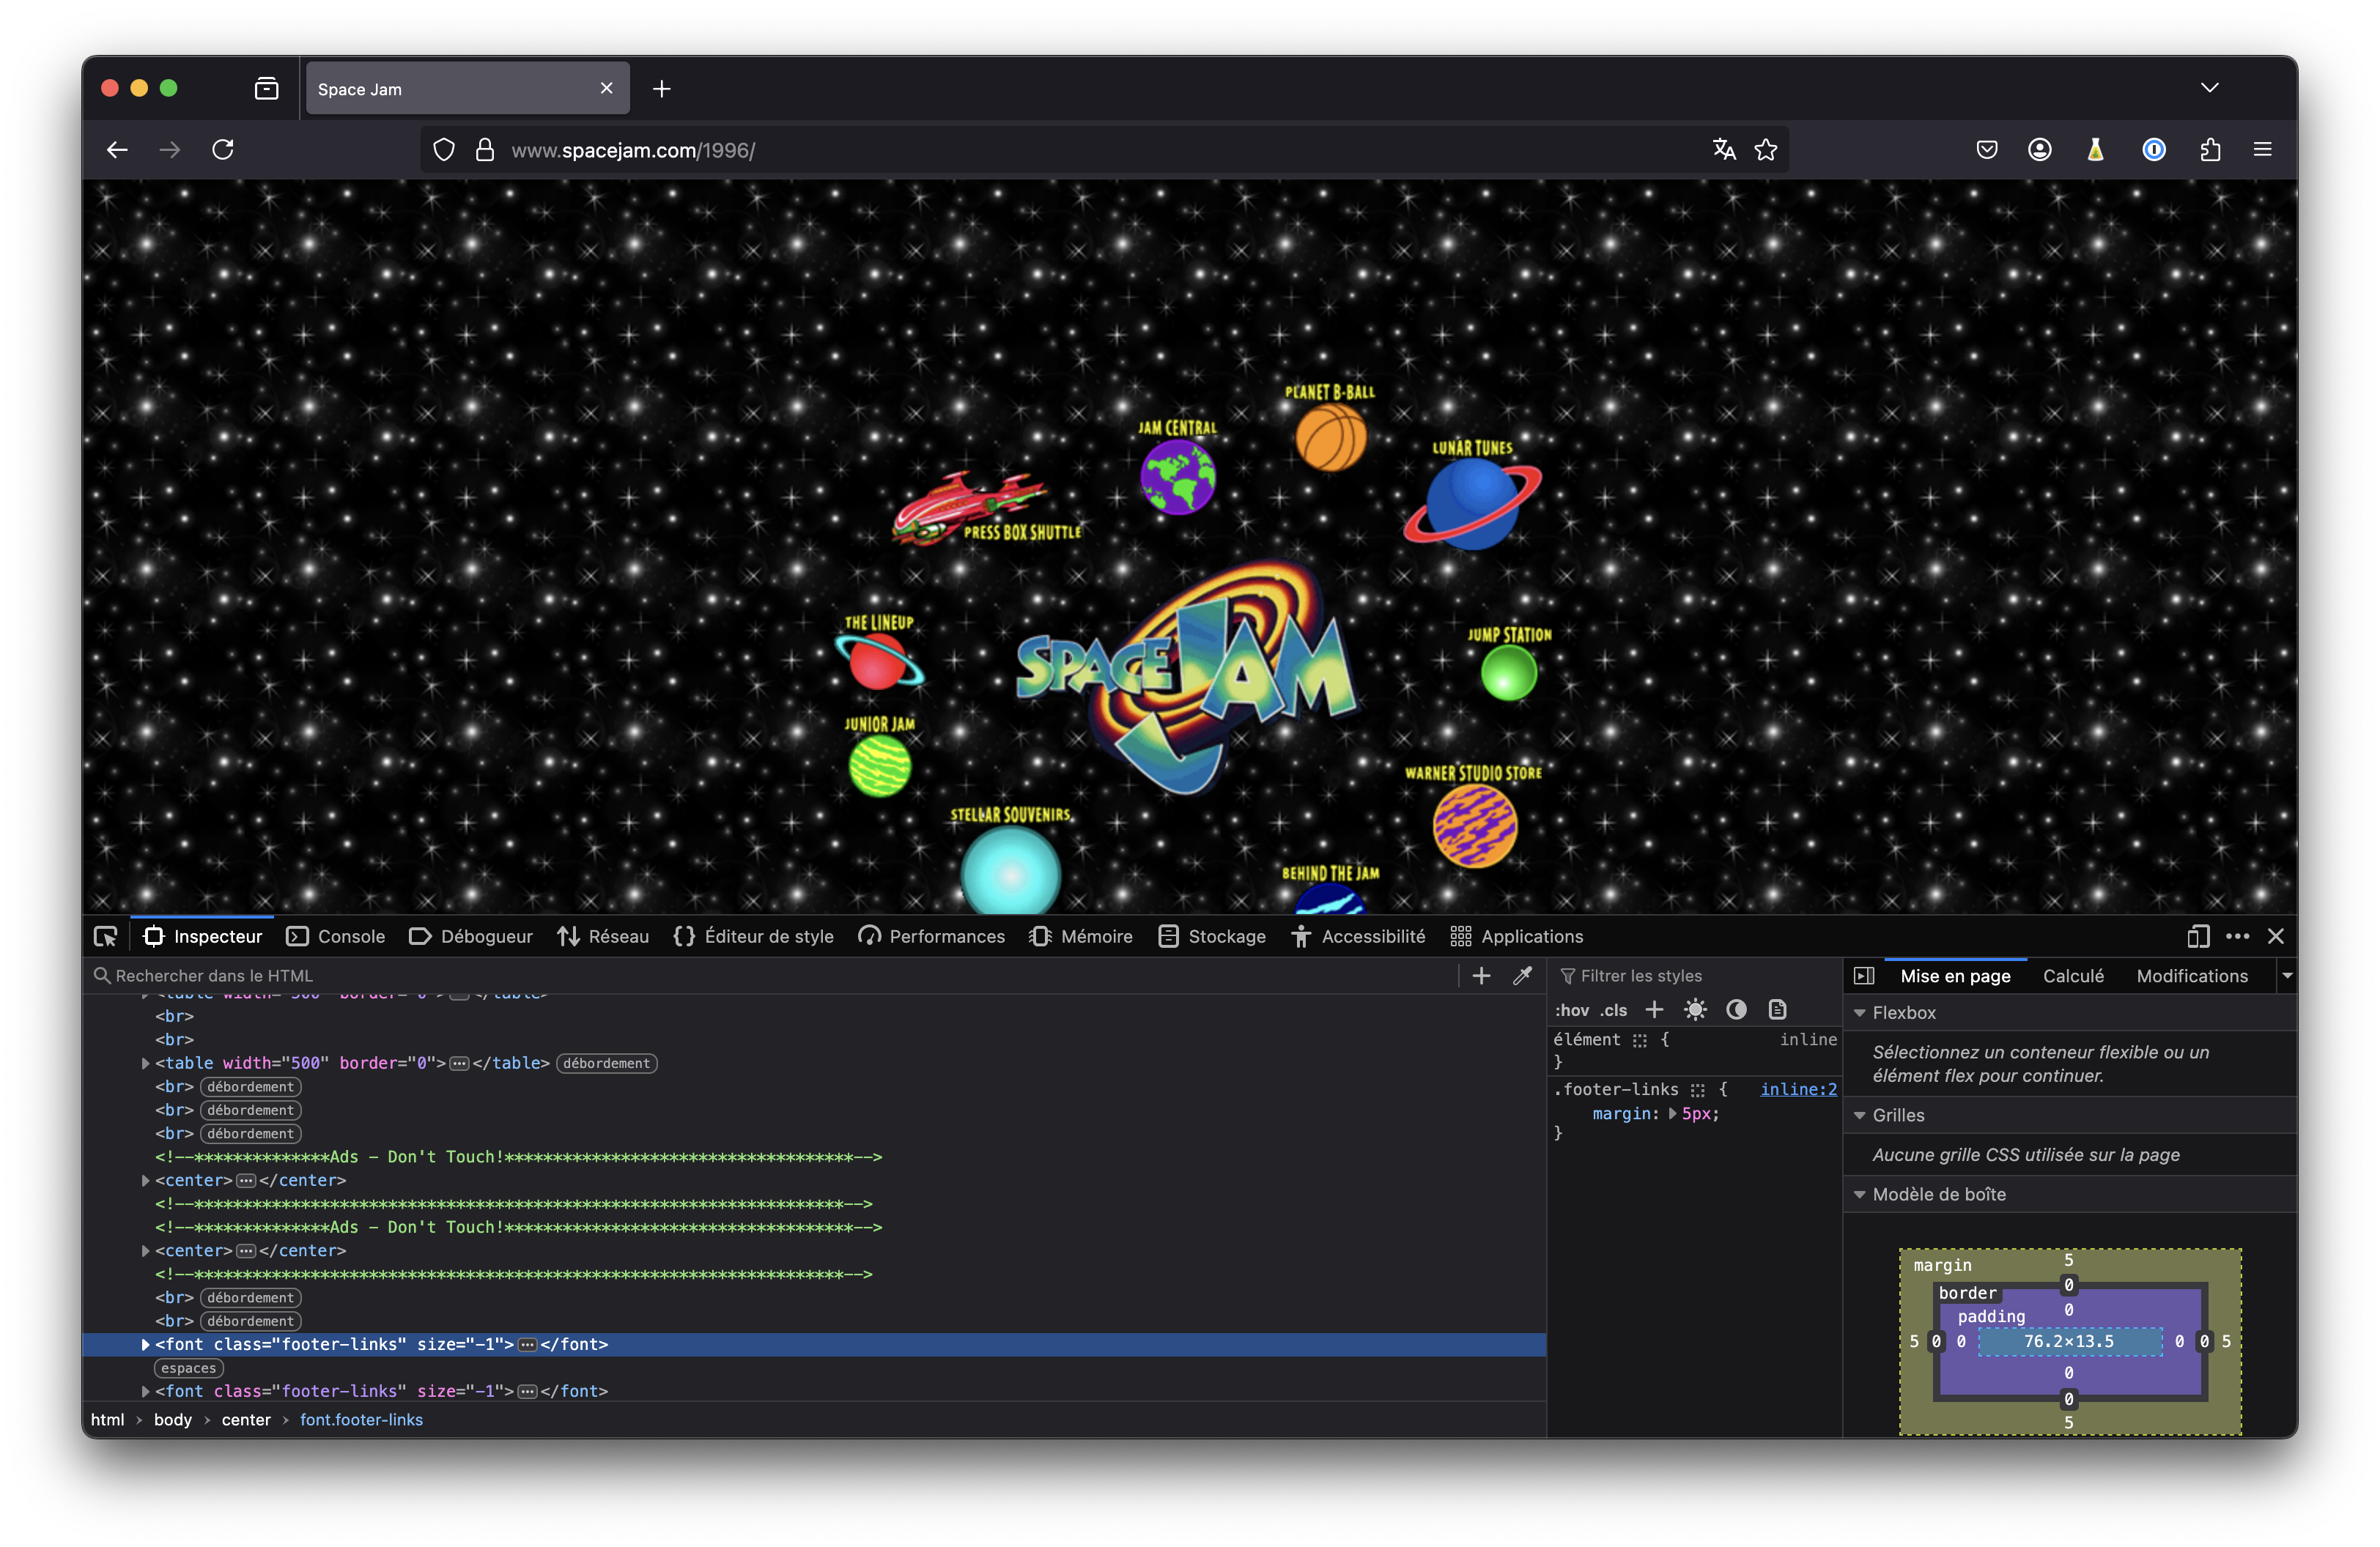Open the Applications tab

[x=1517, y=936]
